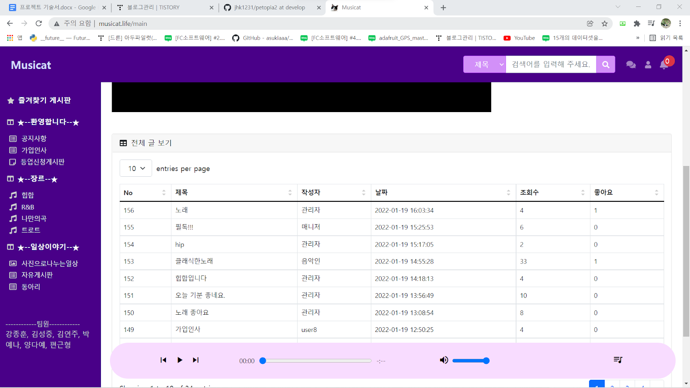
Task: Open the chat messages icon
Action: pos(631,65)
